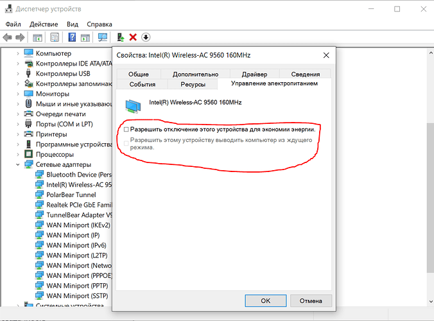Confirm with the OK button
This screenshot has height=321, width=434.
click(x=265, y=300)
